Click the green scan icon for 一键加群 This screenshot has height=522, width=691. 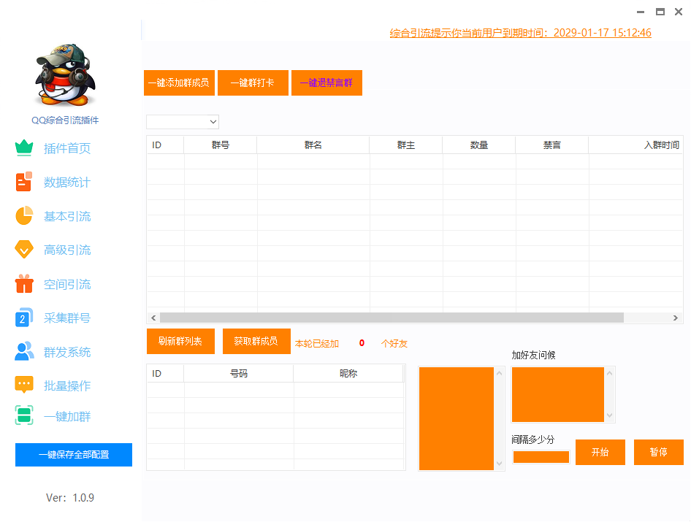point(24,416)
